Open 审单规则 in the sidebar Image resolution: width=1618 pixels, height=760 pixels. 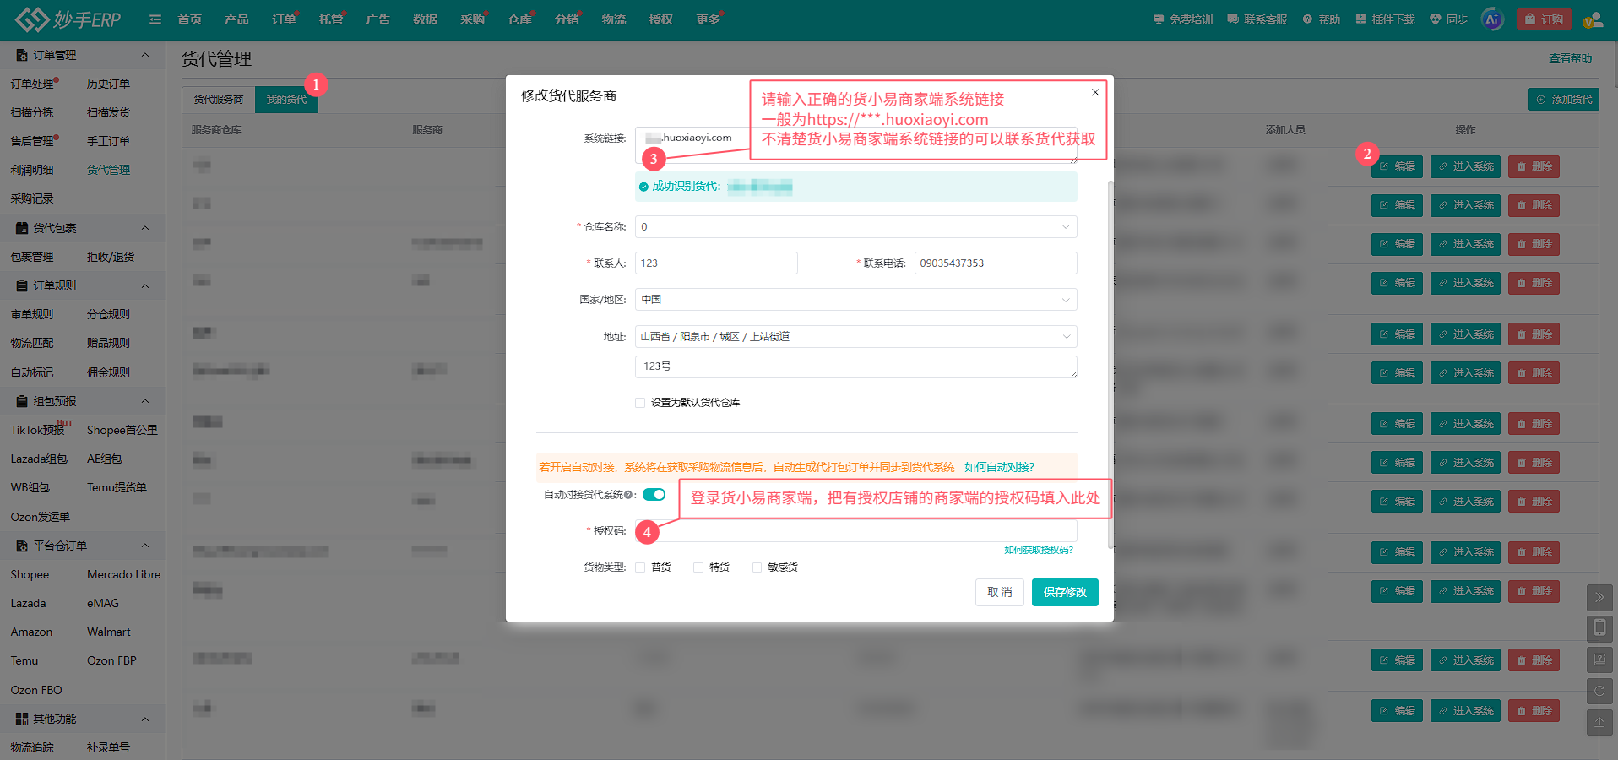[x=32, y=314]
